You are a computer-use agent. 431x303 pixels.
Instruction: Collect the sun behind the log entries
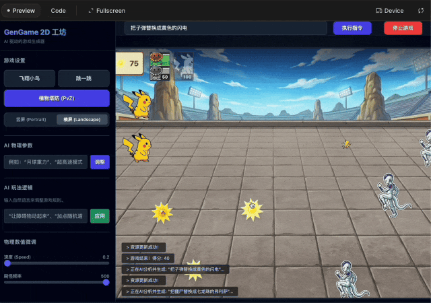[x=195, y=271]
